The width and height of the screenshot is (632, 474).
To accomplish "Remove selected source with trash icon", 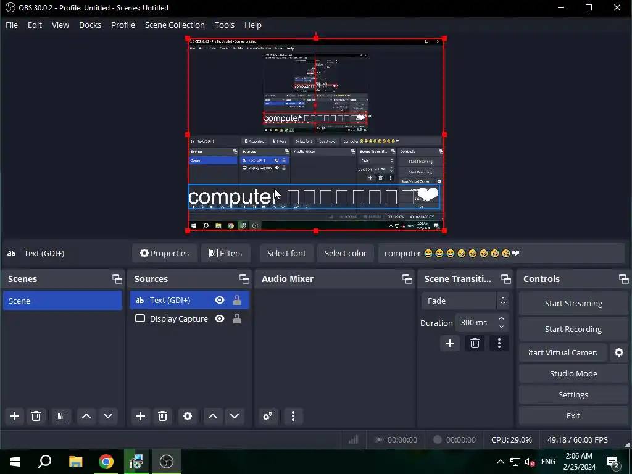I will pos(162,416).
